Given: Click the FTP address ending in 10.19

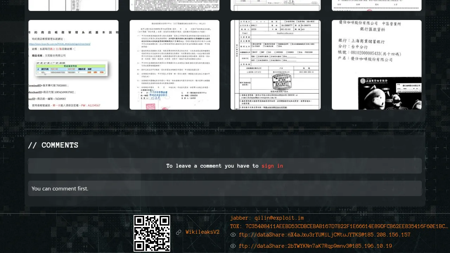Looking at the screenshot, I should tap(315, 246).
